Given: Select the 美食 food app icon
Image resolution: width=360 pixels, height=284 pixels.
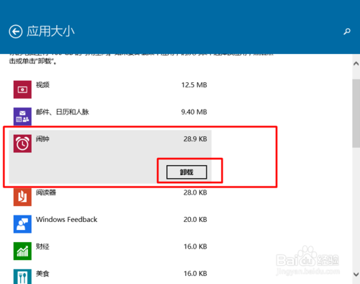Looking at the screenshot, I should [22, 277].
